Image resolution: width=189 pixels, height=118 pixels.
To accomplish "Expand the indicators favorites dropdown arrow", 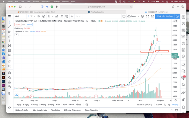I will [53, 16].
